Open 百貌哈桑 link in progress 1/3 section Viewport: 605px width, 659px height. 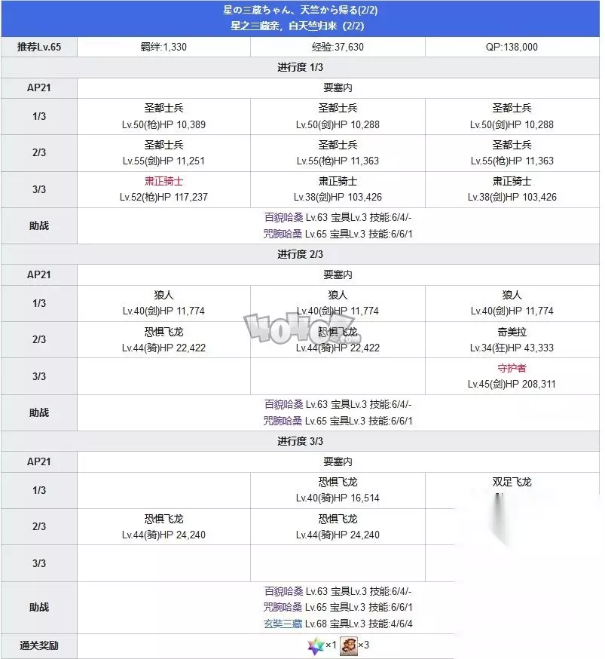(x=283, y=218)
